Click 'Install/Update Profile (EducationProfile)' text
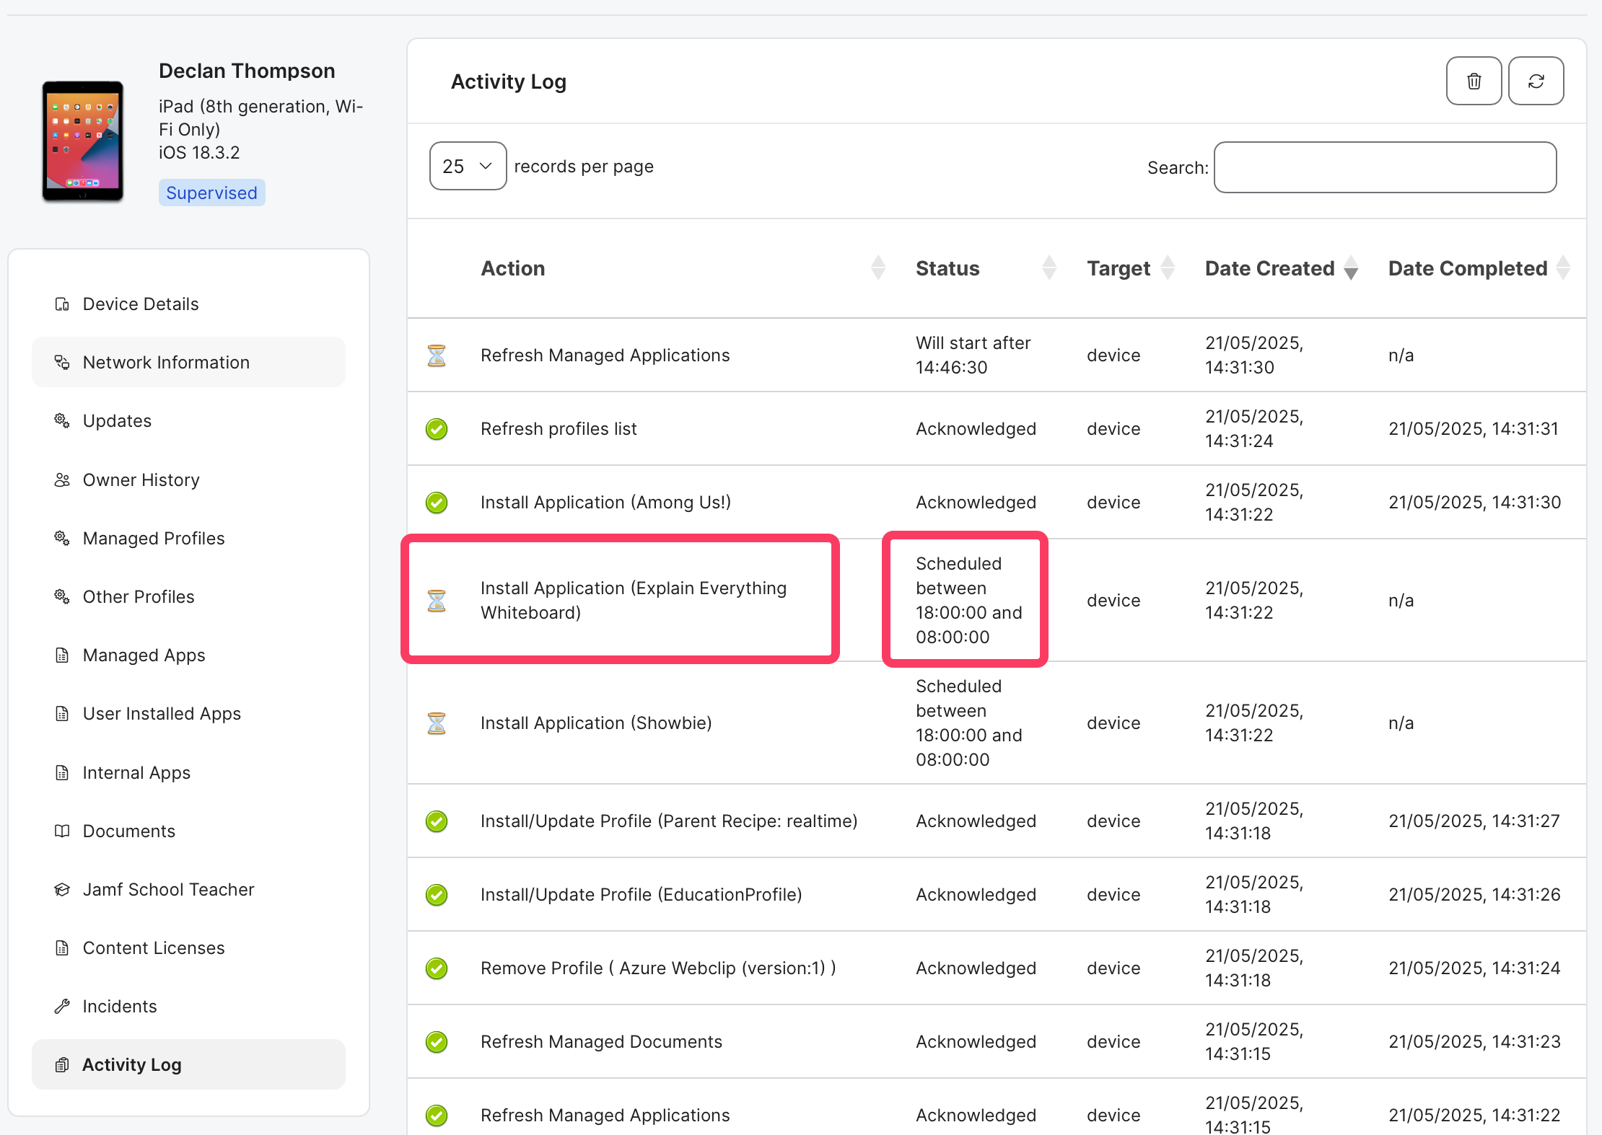Screen dimensions: 1602x1135 pyautogui.click(x=641, y=895)
